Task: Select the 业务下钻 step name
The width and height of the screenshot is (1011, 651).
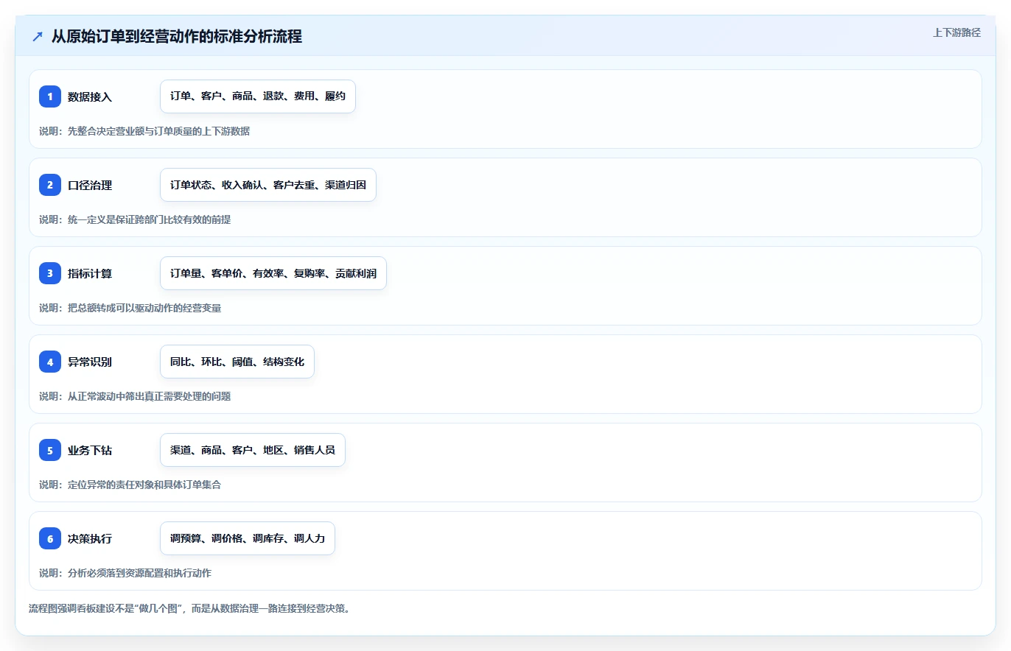Action: click(90, 450)
